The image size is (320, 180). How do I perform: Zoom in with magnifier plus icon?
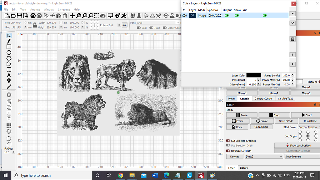(84, 16)
